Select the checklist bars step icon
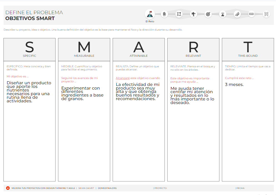 (x=252, y=14)
